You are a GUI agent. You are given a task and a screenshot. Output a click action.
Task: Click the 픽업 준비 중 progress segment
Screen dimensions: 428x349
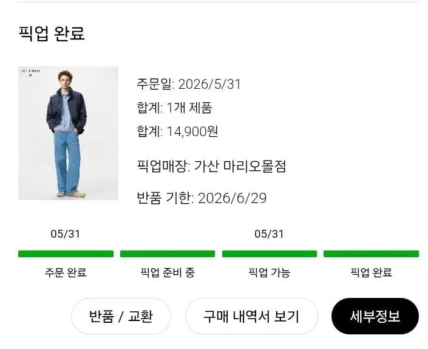pyautogui.click(x=168, y=254)
